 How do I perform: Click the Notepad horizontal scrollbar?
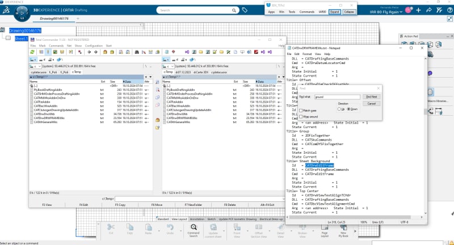click(x=350, y=217)
